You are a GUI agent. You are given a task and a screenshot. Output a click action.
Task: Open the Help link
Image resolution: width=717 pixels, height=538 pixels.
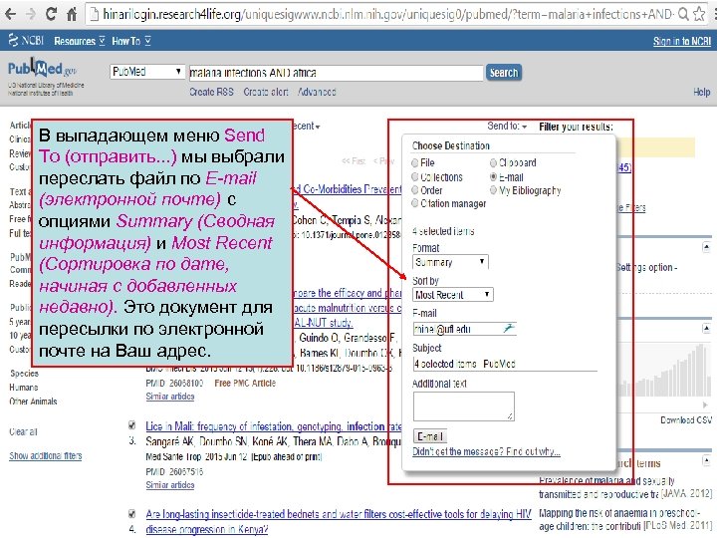click(x=701, y=92)
